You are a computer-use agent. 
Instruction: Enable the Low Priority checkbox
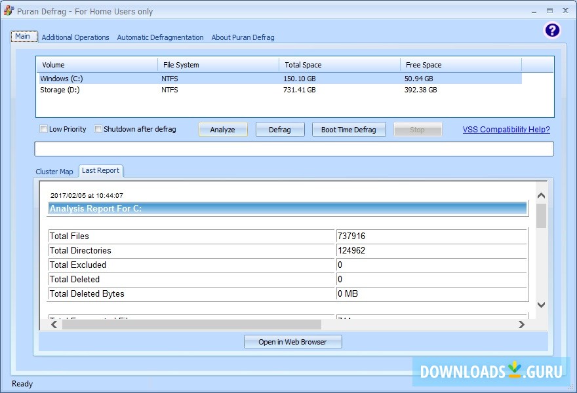pyautogui.click(x=44, y=129)
